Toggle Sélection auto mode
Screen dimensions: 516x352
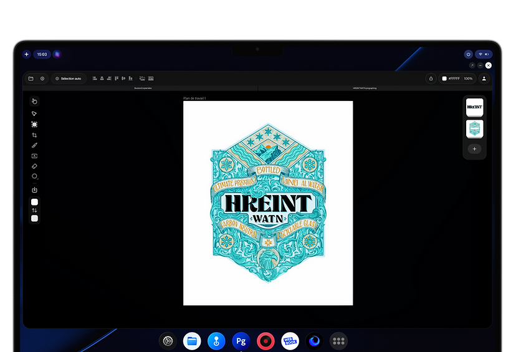pos(69,78)
